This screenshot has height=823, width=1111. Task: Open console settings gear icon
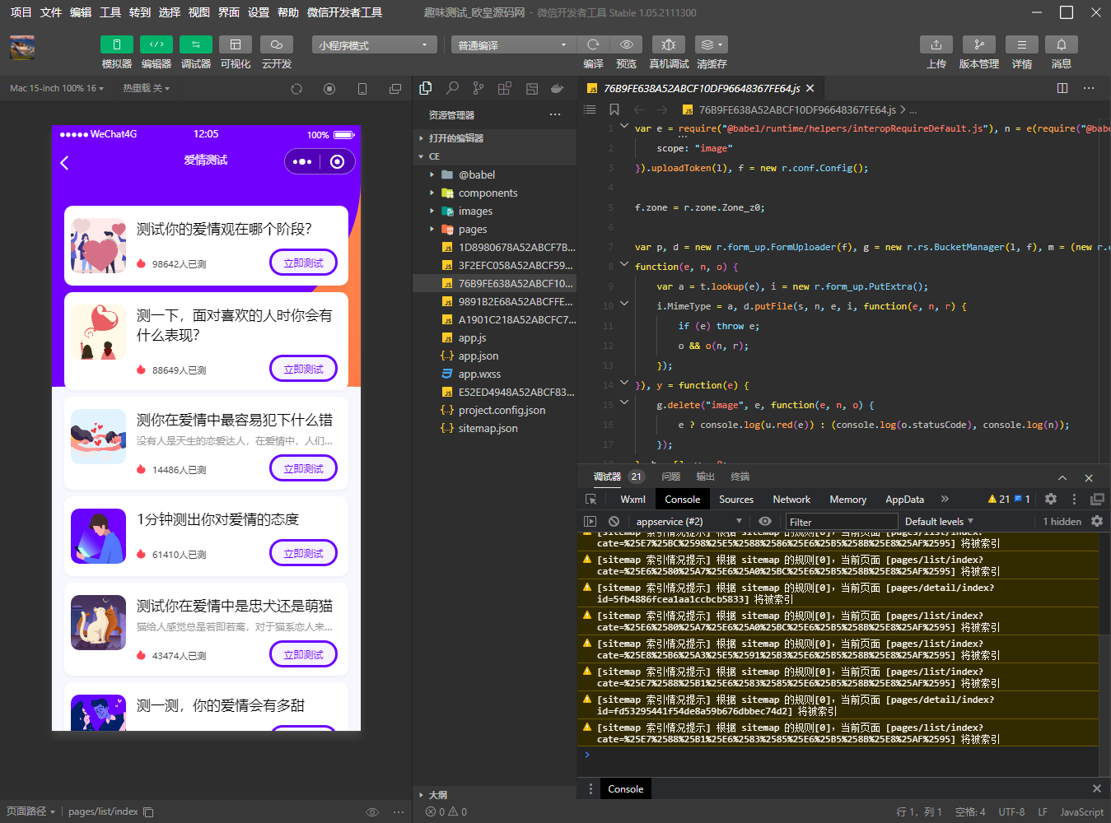click(x=1097, y=521)
